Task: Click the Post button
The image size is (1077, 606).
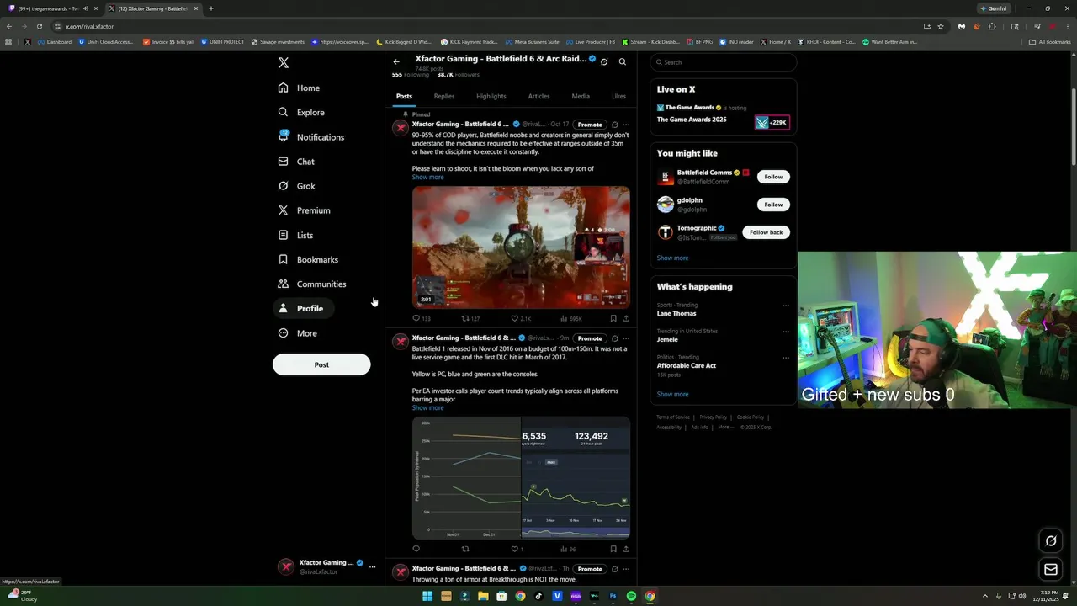Action: pyautogui.click(x=321, y=364)
